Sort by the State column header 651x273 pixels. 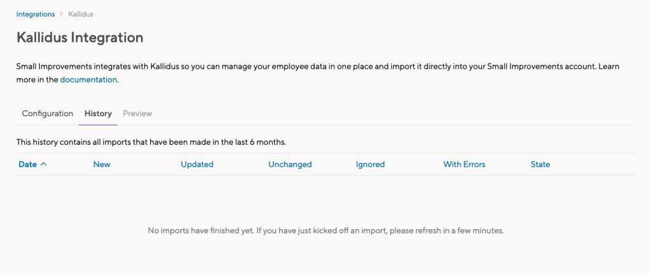point(540,164)
